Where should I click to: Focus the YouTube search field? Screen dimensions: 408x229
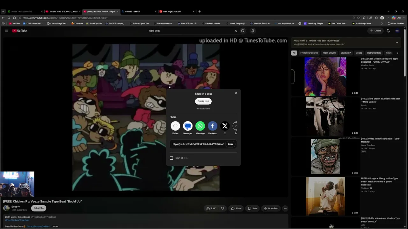pos(190,31)
